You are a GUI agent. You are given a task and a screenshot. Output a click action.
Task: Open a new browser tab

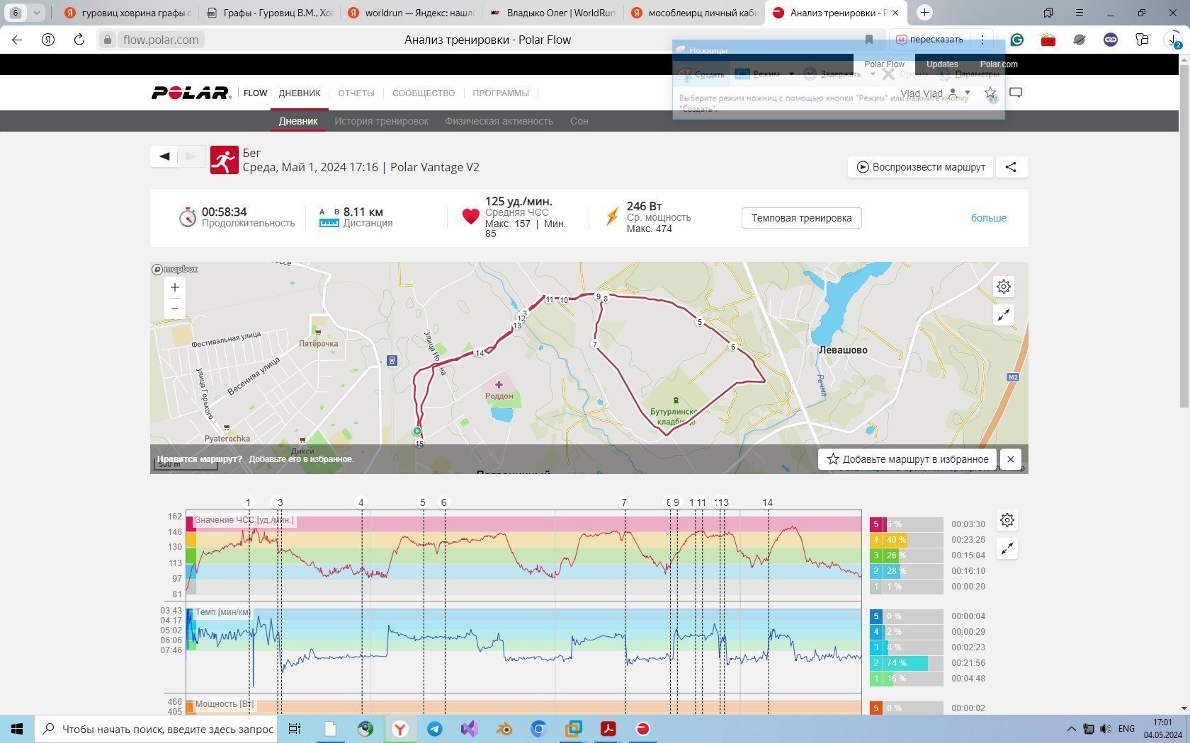(x=924, y=13)
